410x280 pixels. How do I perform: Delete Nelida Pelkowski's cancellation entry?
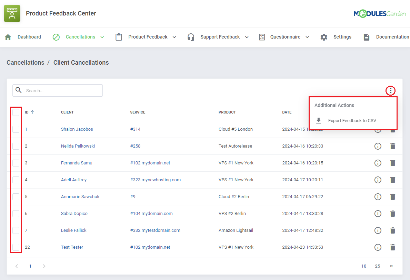[392, 146]
